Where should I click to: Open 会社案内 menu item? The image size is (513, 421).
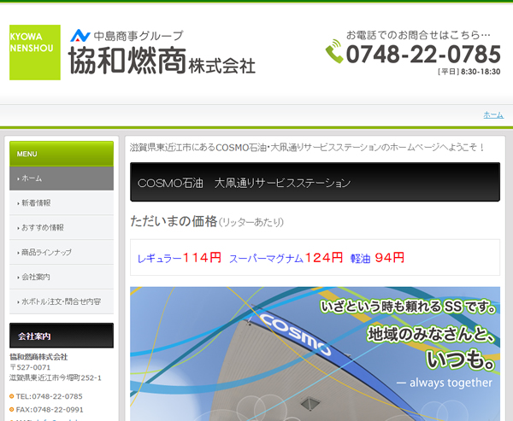(x=62, y=278)
